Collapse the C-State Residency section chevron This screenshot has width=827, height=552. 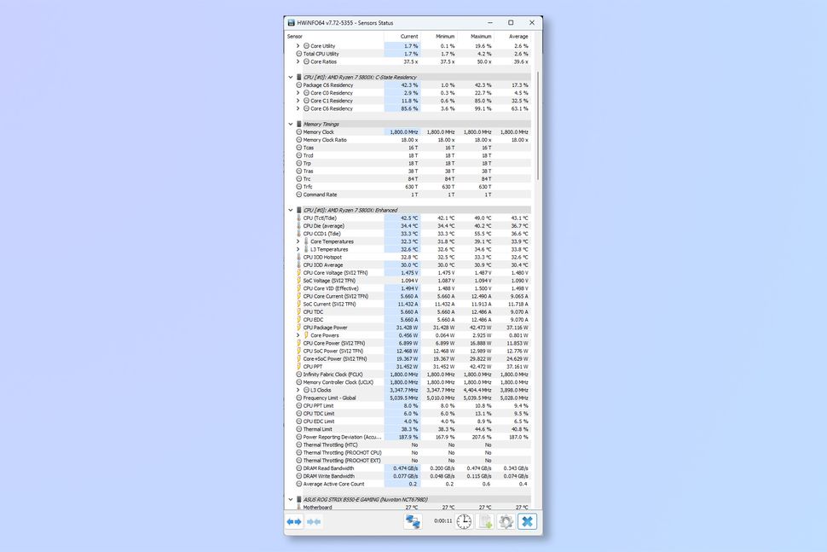pos(291,77)
